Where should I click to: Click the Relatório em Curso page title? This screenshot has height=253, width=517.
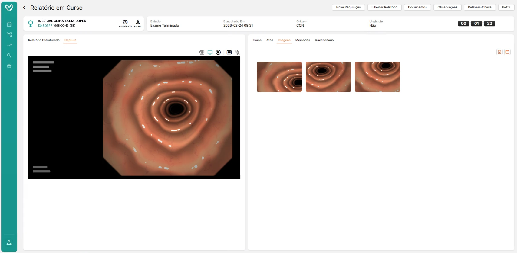coord(56,8)
